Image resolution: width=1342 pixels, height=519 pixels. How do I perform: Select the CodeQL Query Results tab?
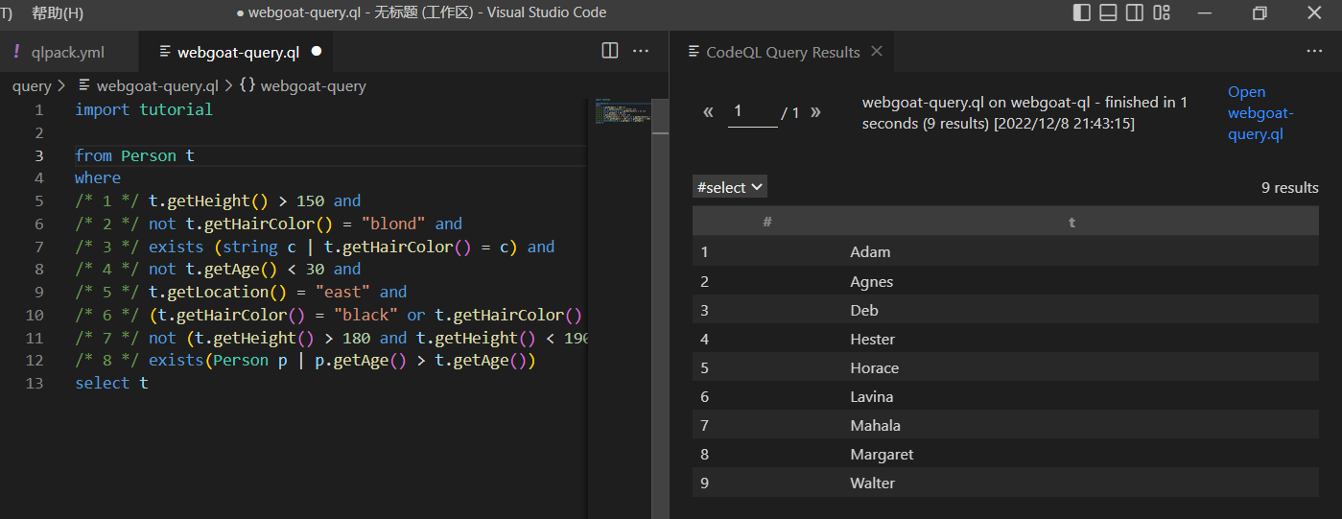tap(782, 52)
